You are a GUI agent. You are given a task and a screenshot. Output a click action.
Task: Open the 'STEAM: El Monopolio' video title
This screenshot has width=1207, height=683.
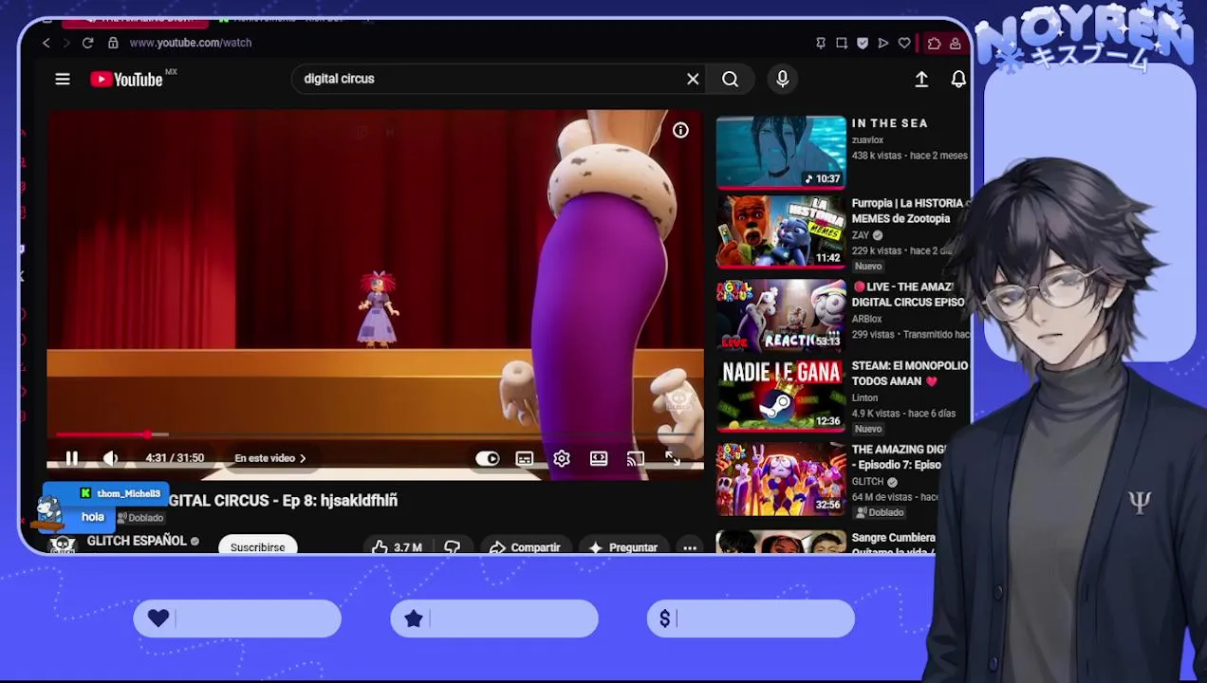tap(910, 373)
